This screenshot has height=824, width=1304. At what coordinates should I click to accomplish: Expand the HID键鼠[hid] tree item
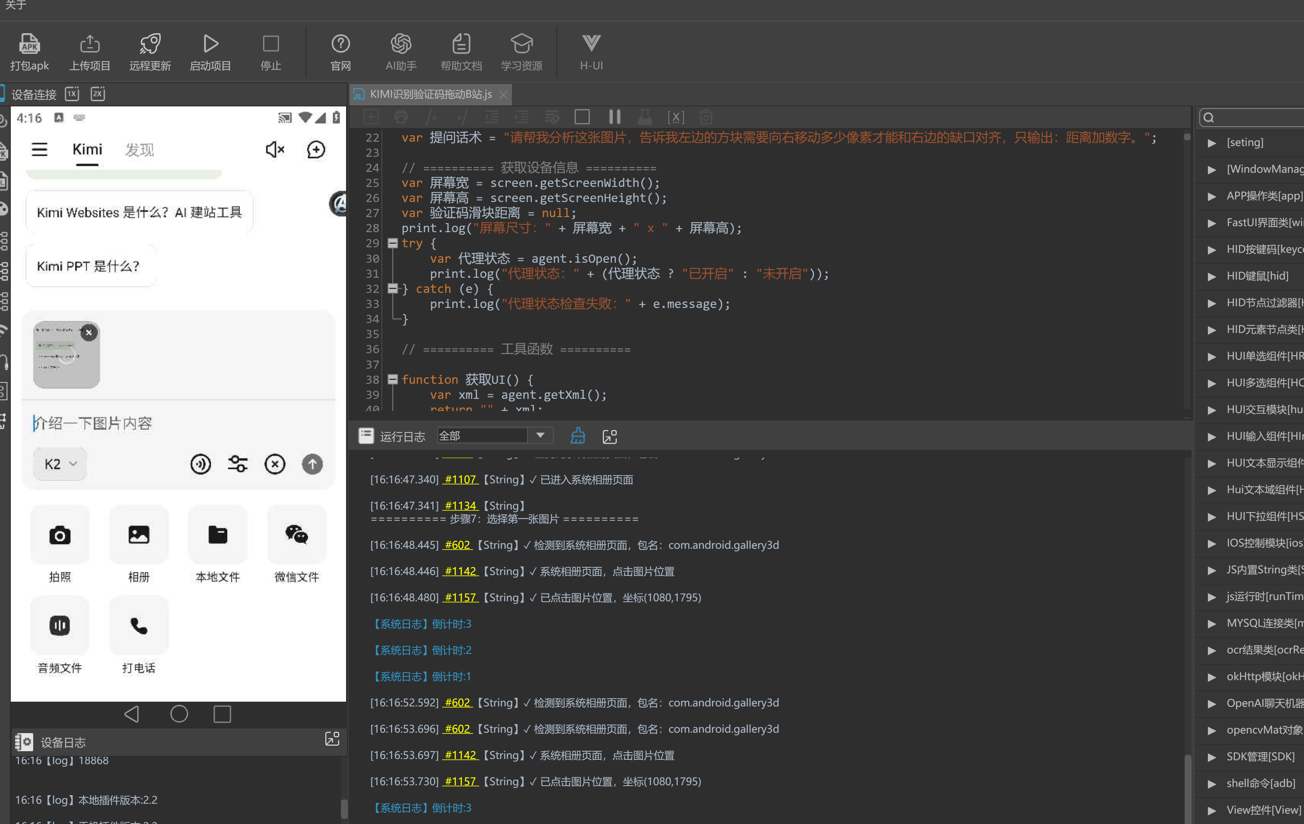click(1211, 276)
